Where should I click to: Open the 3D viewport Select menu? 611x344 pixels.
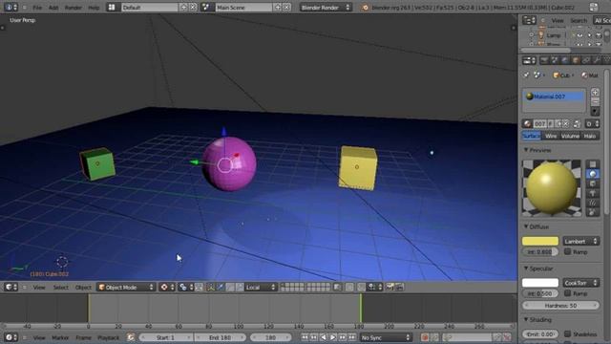pyautogui.click(x=60, y=288)
